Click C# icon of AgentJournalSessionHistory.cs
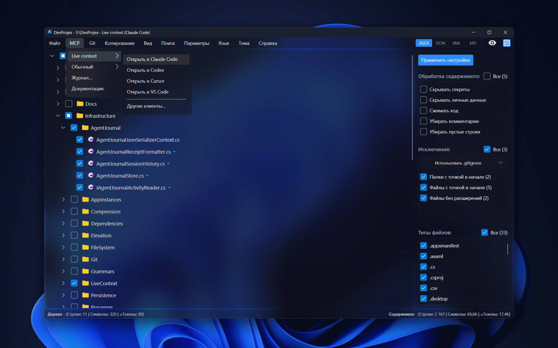Screen dimensions: 558x348 pyautogui.click(x=91, y=163)
